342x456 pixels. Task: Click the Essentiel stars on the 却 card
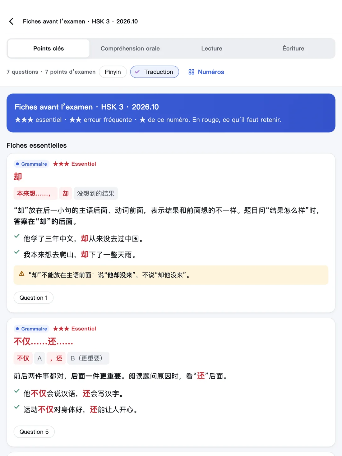(74, 164)
